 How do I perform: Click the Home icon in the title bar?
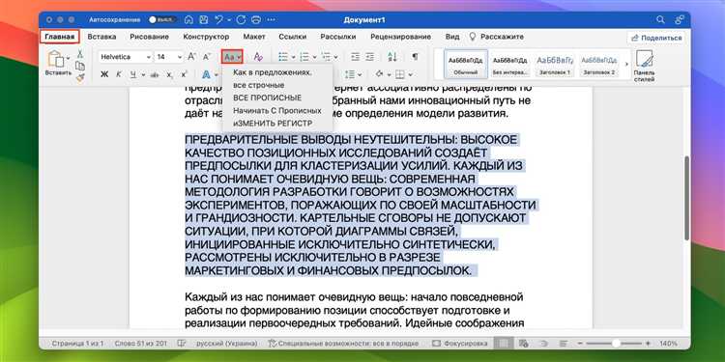(x=188, y=20)
